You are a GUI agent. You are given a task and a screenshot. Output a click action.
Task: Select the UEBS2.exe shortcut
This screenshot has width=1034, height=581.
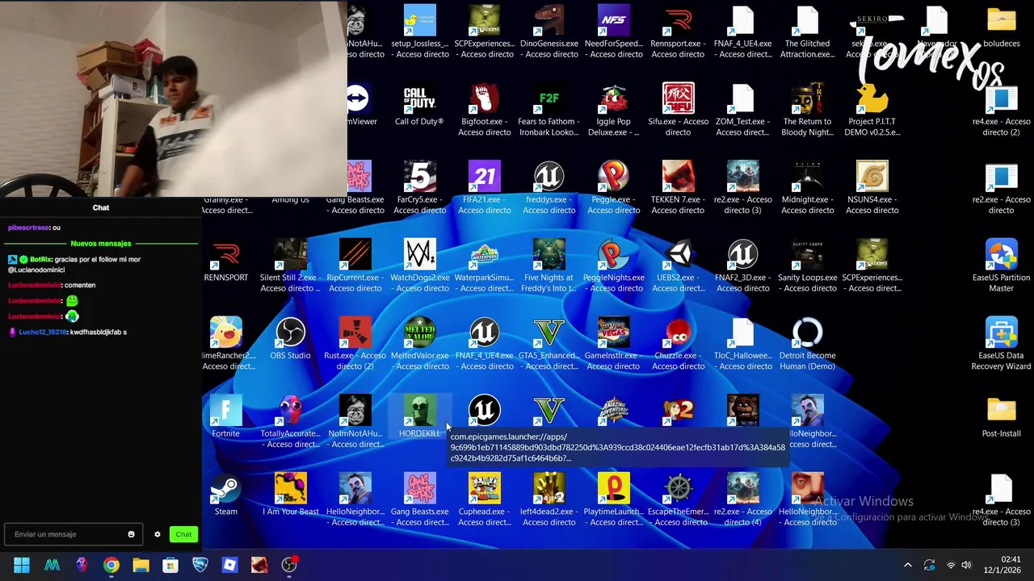point(678,265)
